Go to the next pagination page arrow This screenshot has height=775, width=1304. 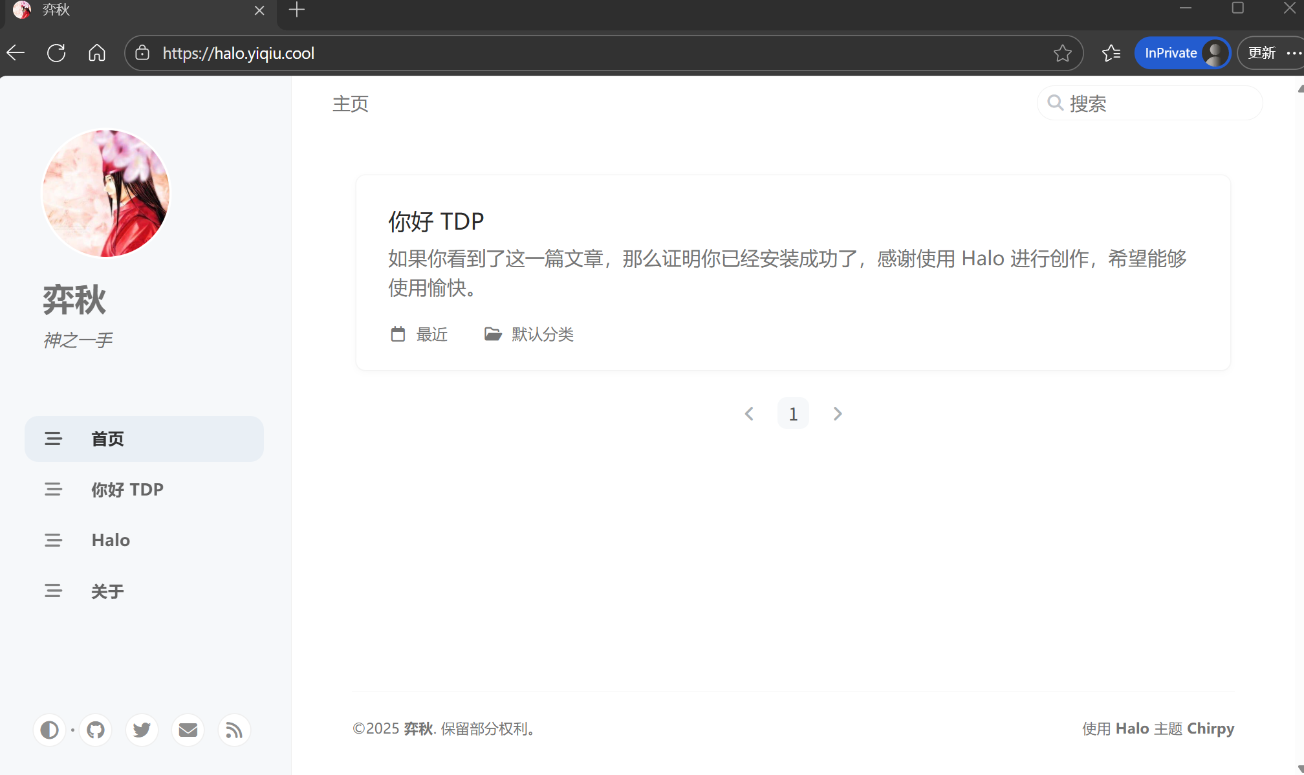837,413
